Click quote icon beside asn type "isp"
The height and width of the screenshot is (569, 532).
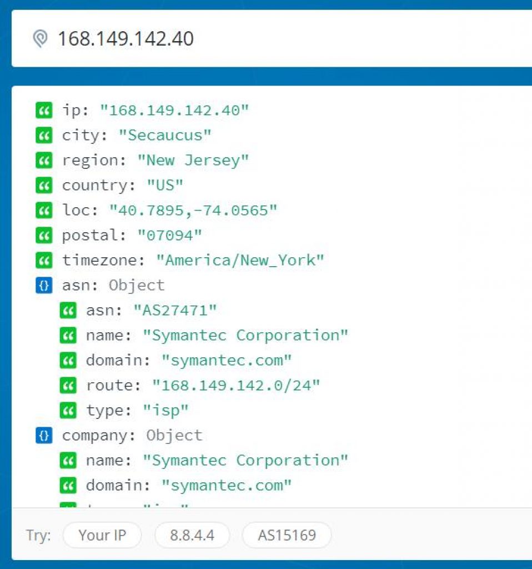68,411
